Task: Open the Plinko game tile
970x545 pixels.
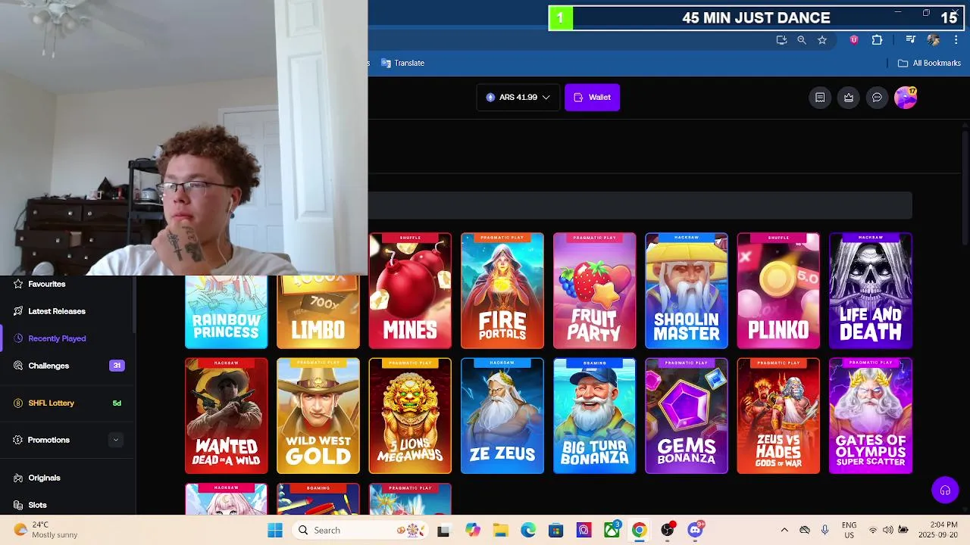Action: tap(778, 291)
